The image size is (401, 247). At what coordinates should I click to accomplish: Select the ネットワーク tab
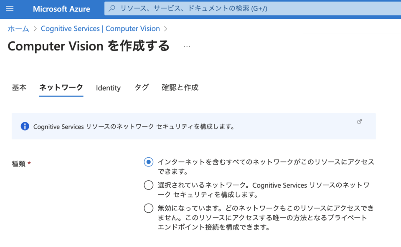click(61, 88)
